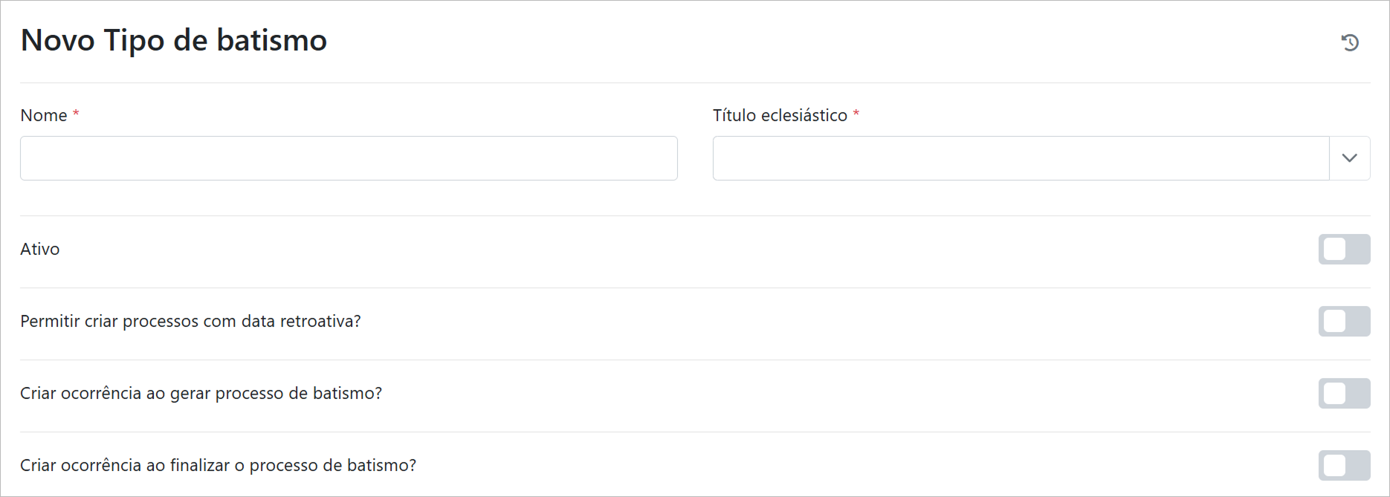Click the Nome field label
Screen dimensions: 1390x497
(44, 116)
